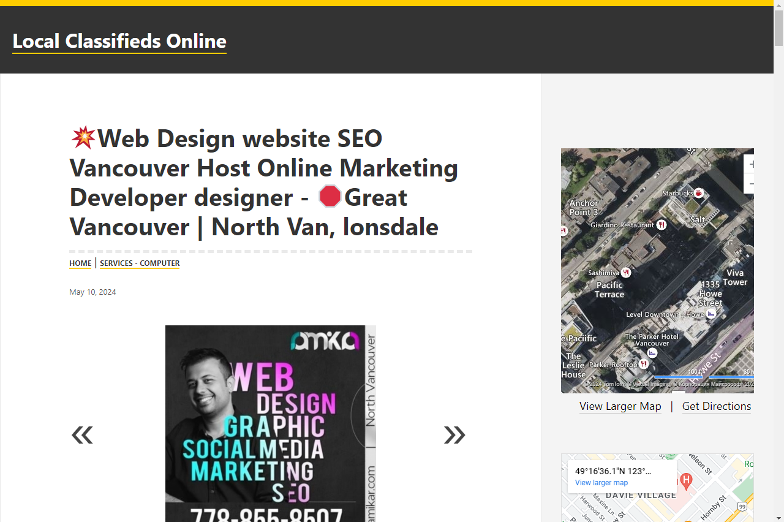Viewport: 784px width, 522px height.
Task: Click the Level Downtown - Howe bed icon
Action: pos(711,314)
